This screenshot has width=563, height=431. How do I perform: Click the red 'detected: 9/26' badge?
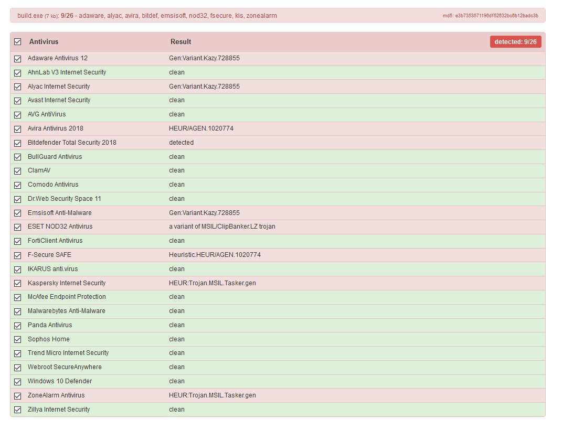click(x=515, y=41)
